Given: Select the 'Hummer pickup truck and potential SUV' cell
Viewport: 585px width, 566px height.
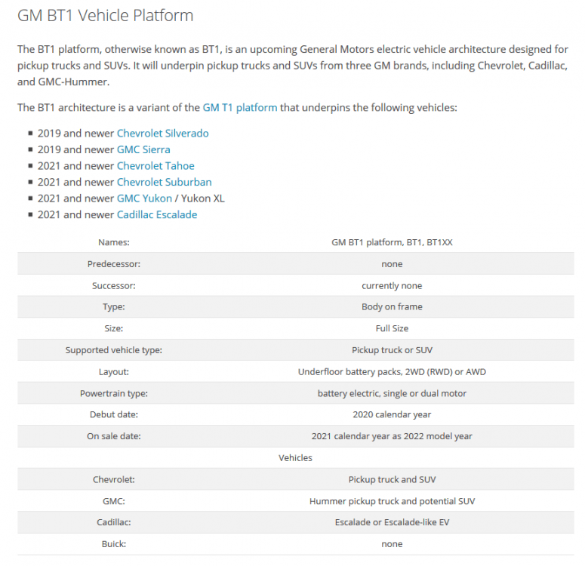Looking at the screenshot, I should point(392,501).
